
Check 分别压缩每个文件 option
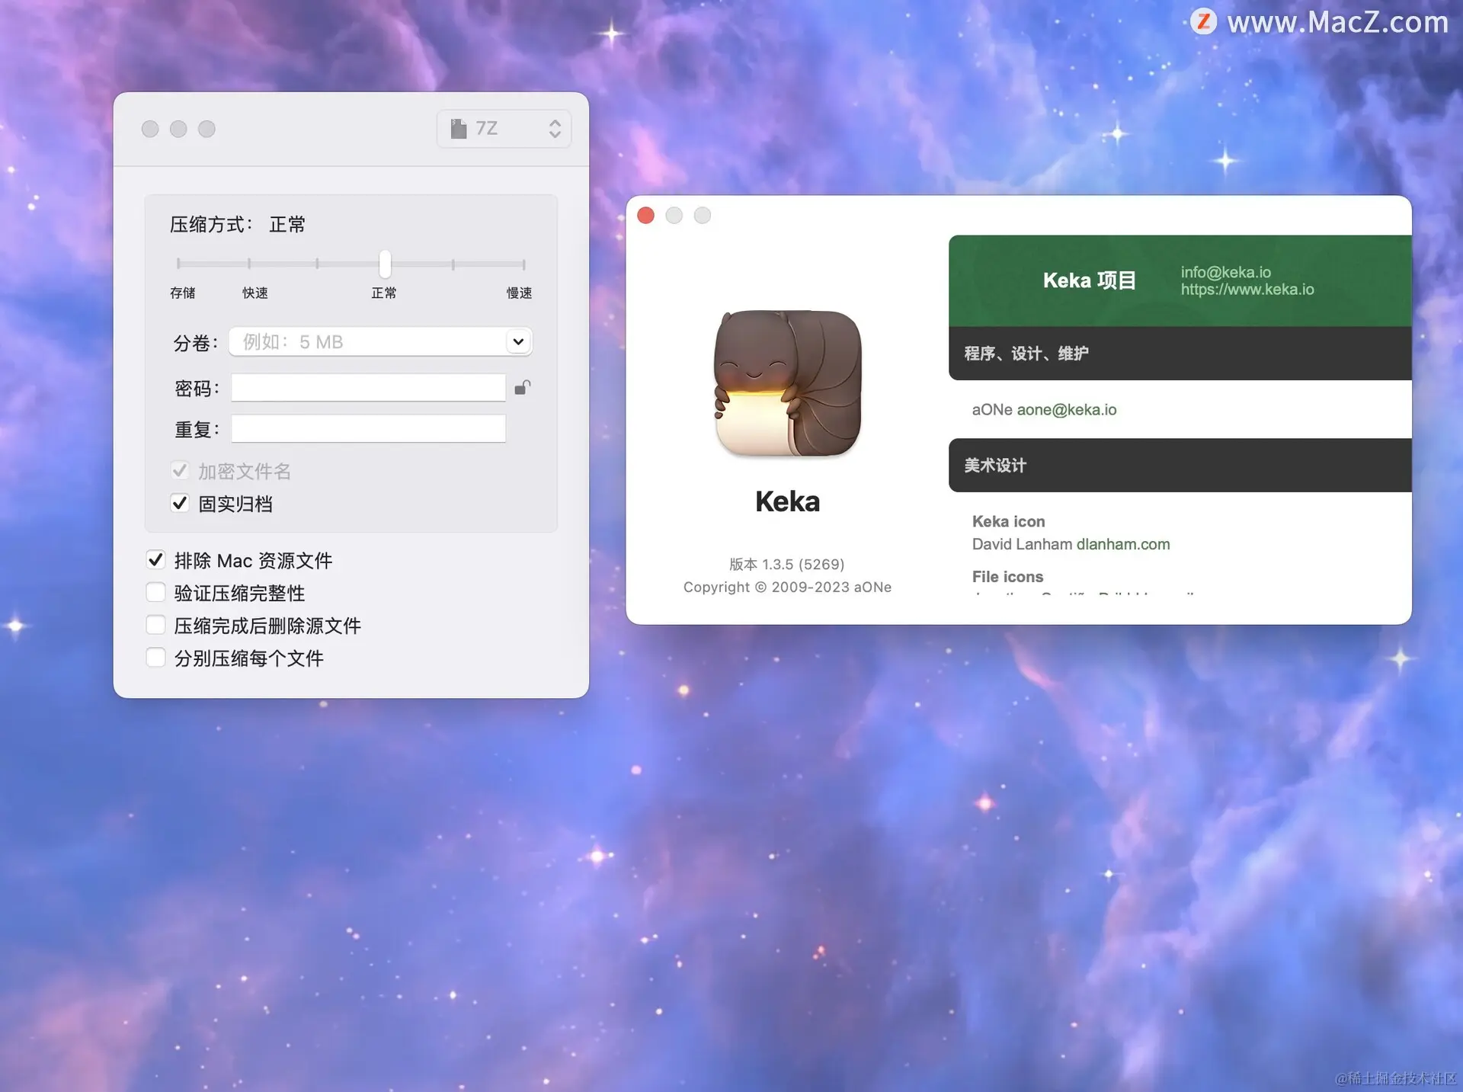155,658
